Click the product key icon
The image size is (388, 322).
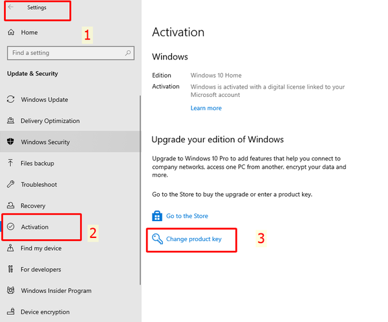[x=157, y=239]
